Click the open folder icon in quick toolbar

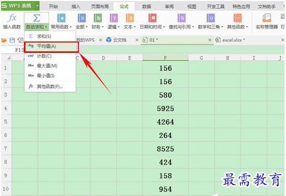[4, 40]
